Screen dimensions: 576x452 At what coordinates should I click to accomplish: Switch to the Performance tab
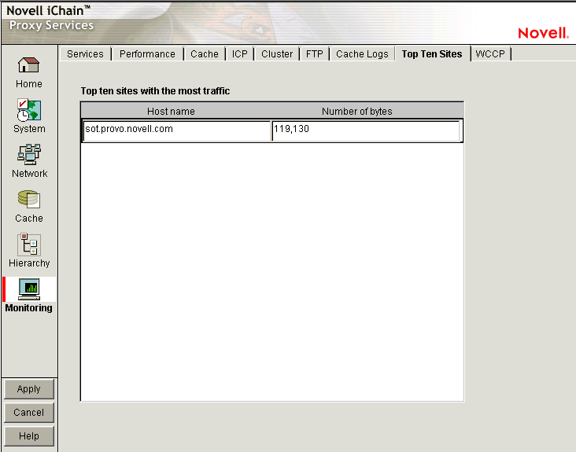[x=147, y=54]
